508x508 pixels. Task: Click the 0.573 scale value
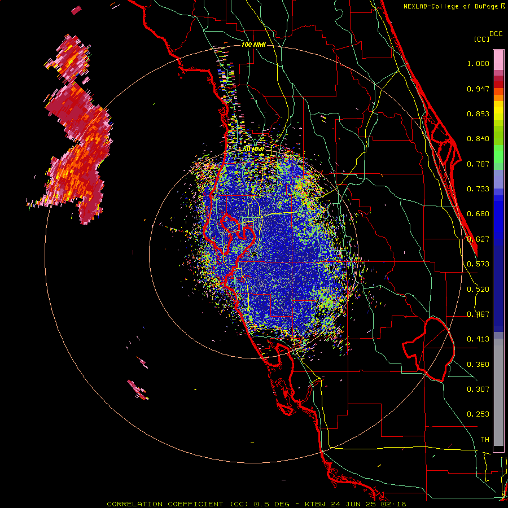478,264
